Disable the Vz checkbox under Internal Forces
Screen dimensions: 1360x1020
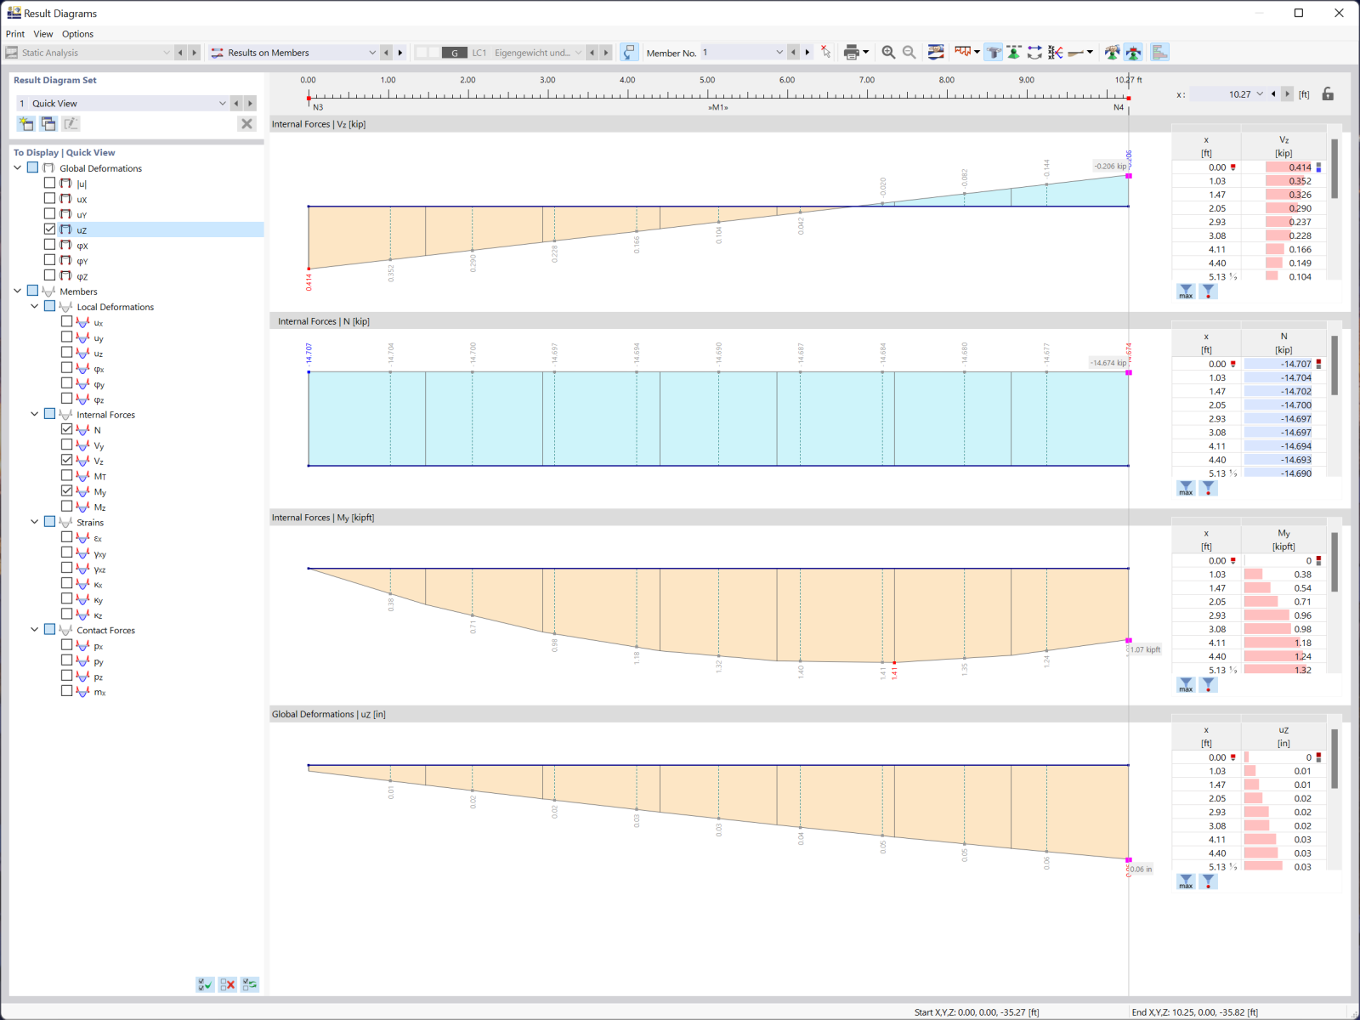[x=68, y=459]
